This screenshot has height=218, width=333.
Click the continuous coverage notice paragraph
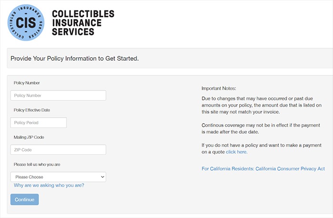[x=261, y=128]
